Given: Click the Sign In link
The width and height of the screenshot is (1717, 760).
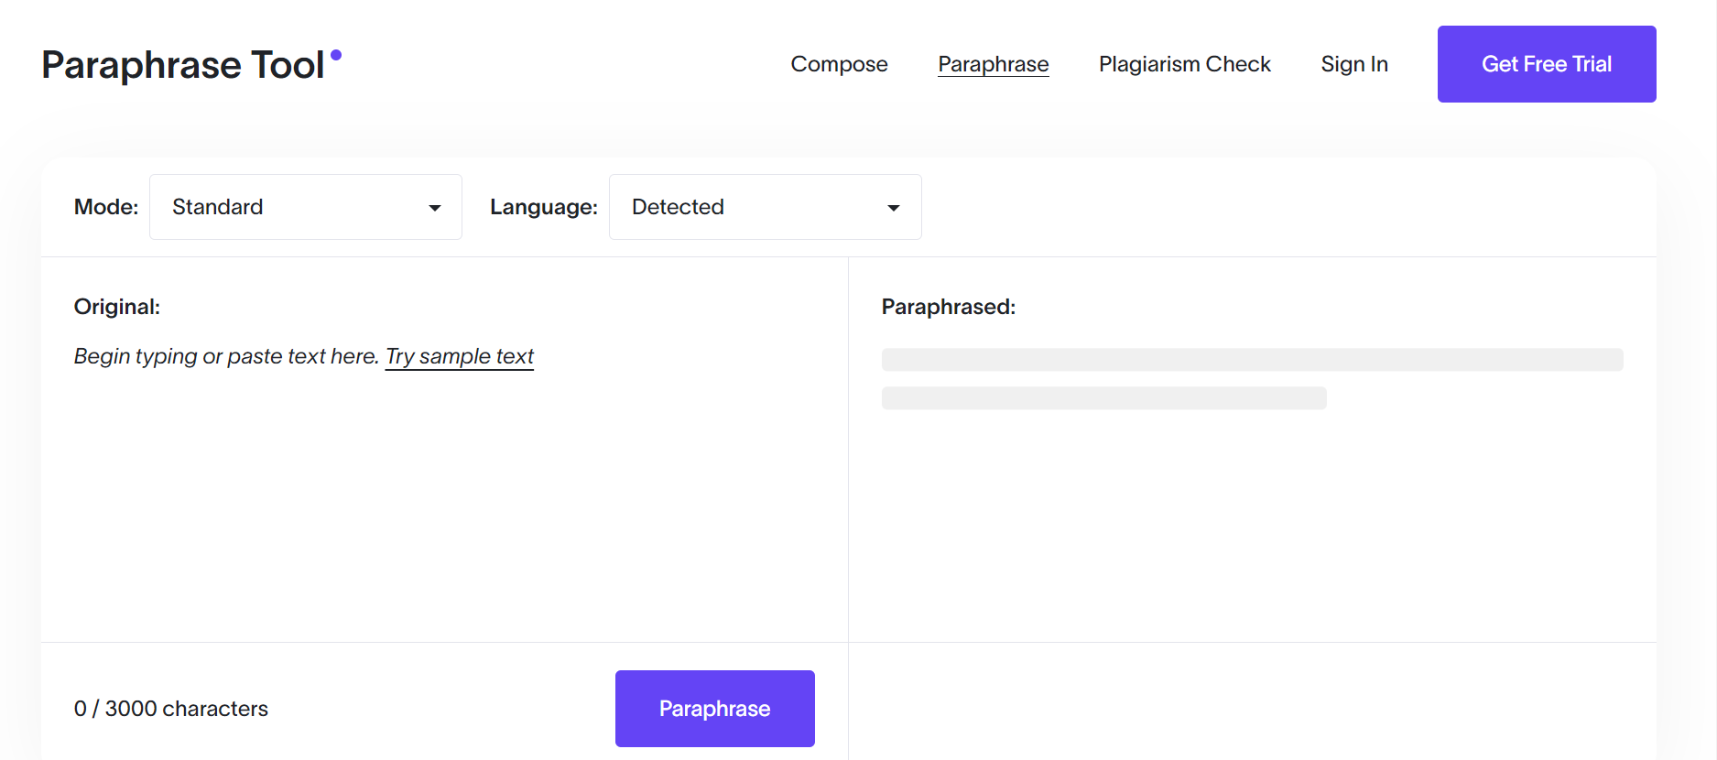Looking at the screenshot, I should pyautogui.click(x=1353, y=64).
